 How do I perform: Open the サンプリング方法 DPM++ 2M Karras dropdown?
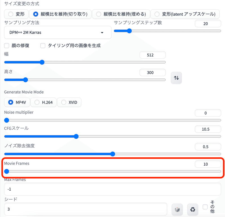58,33
